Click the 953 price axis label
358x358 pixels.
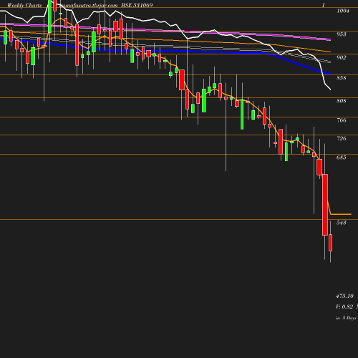(342, 34)
